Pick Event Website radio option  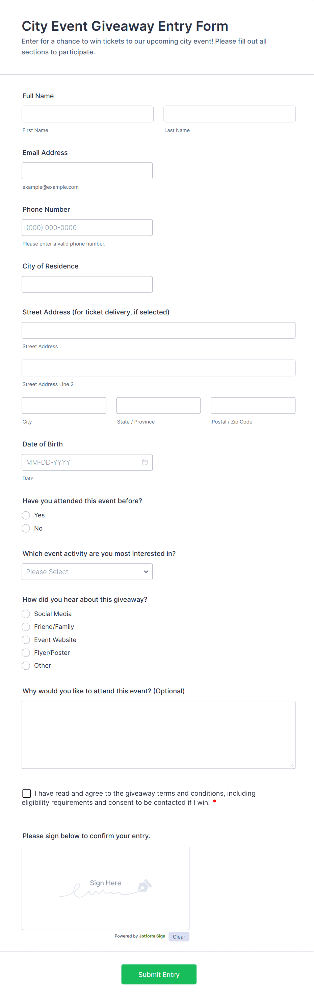click(x=26, y=640)
